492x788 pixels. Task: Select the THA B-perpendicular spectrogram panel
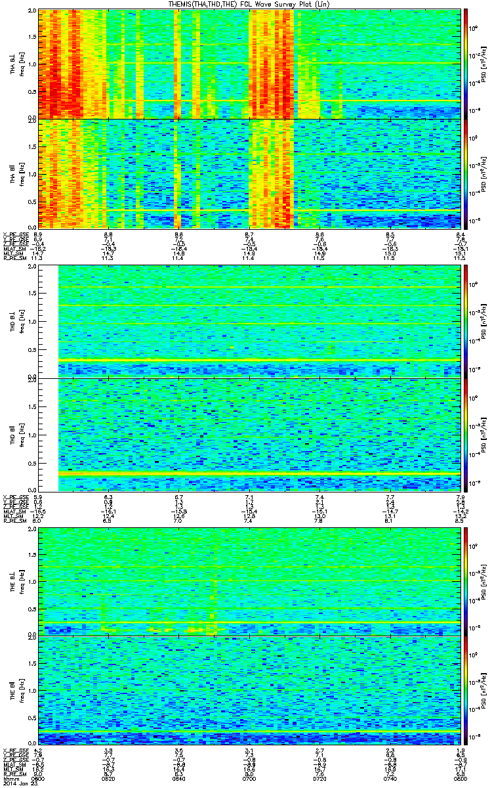[249, 64]
